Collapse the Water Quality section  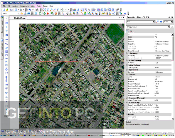tap(127, 103)
